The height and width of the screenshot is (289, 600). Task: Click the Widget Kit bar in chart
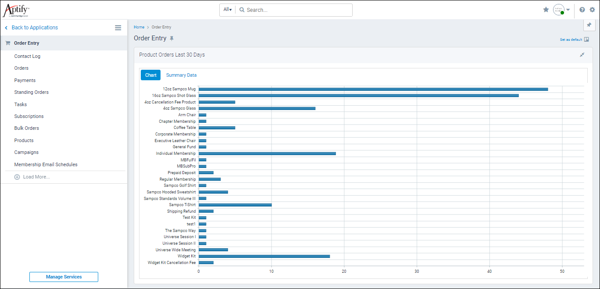(x=264, y=256)
